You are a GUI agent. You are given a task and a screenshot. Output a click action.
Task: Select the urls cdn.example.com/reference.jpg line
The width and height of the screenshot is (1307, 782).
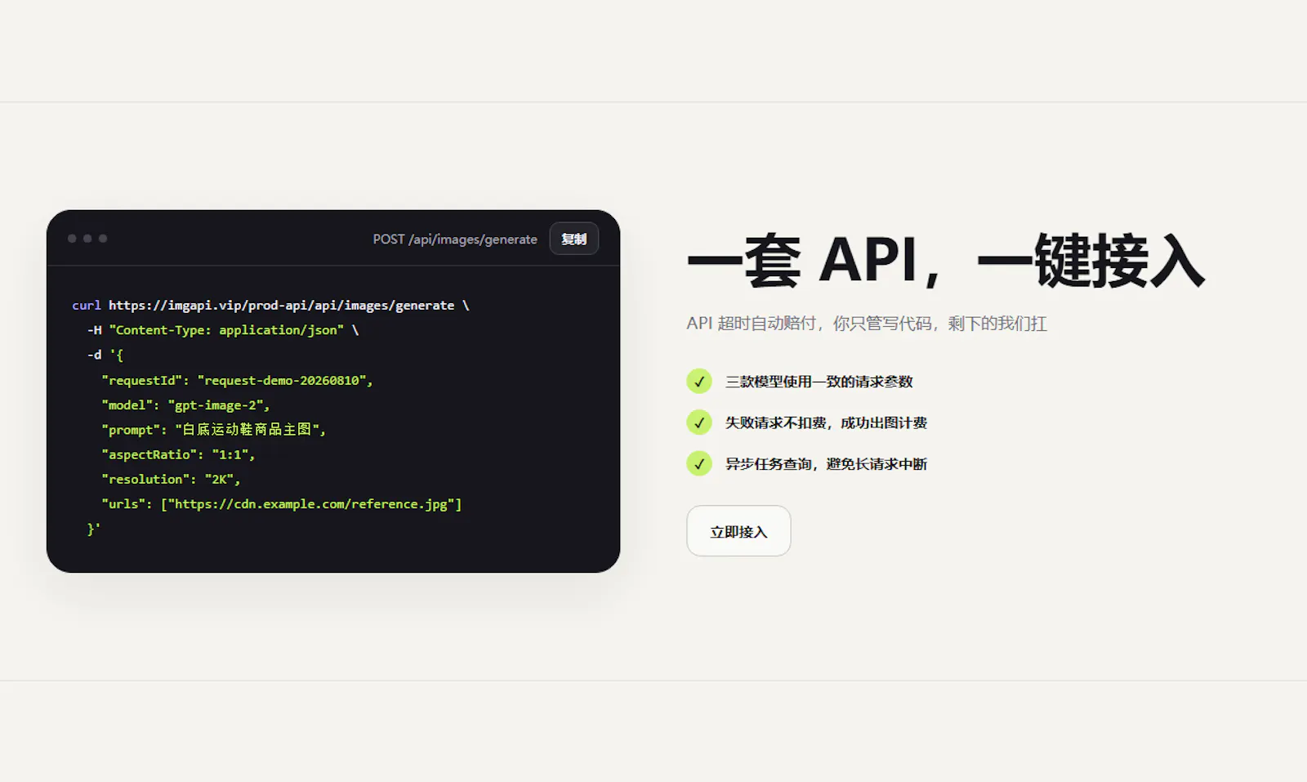(x=282, y=504)
